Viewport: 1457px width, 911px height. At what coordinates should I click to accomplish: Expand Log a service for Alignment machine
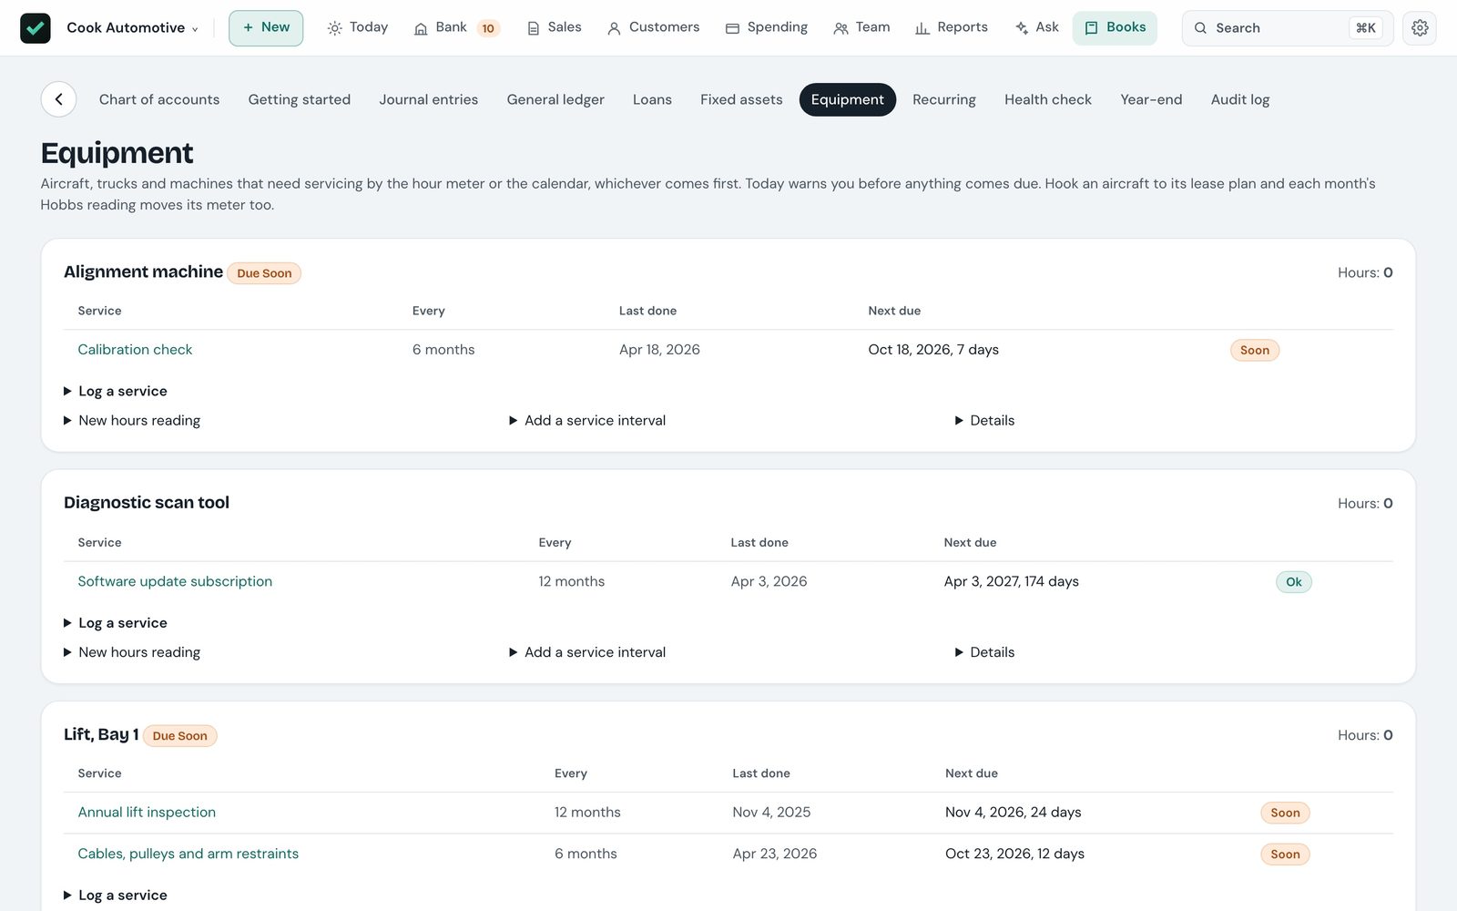pos(116,391)
